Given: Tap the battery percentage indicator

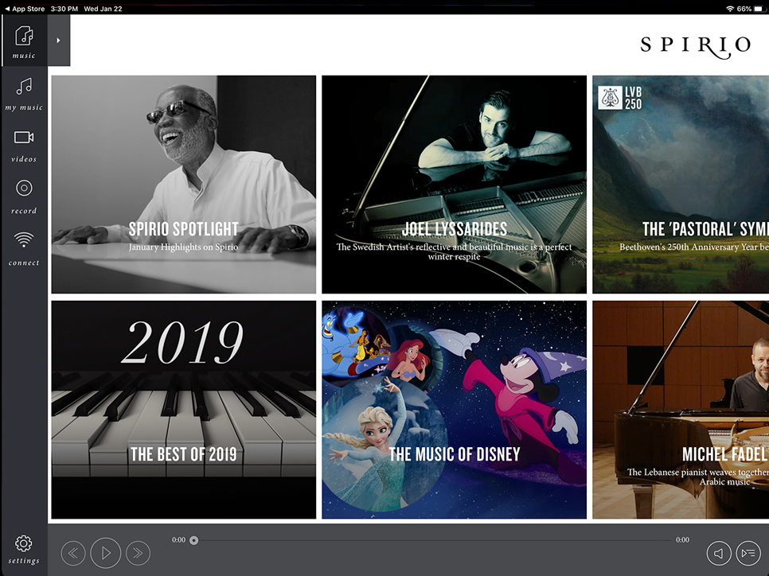Looking at the screenshot, I should click(x=744, y=9).
